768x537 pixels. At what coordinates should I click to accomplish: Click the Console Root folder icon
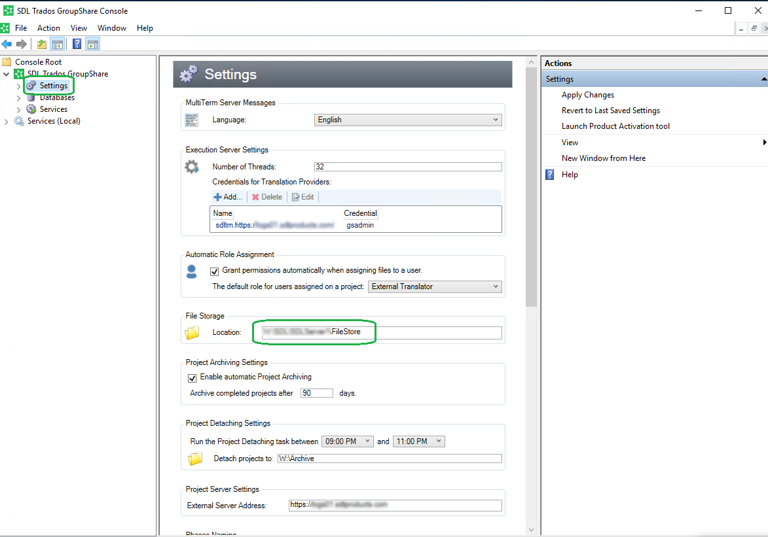tap(7, 61)
